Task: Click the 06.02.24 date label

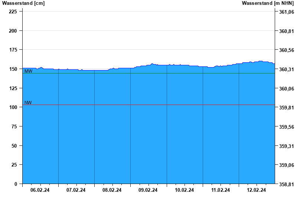Action: coord(40,190)
